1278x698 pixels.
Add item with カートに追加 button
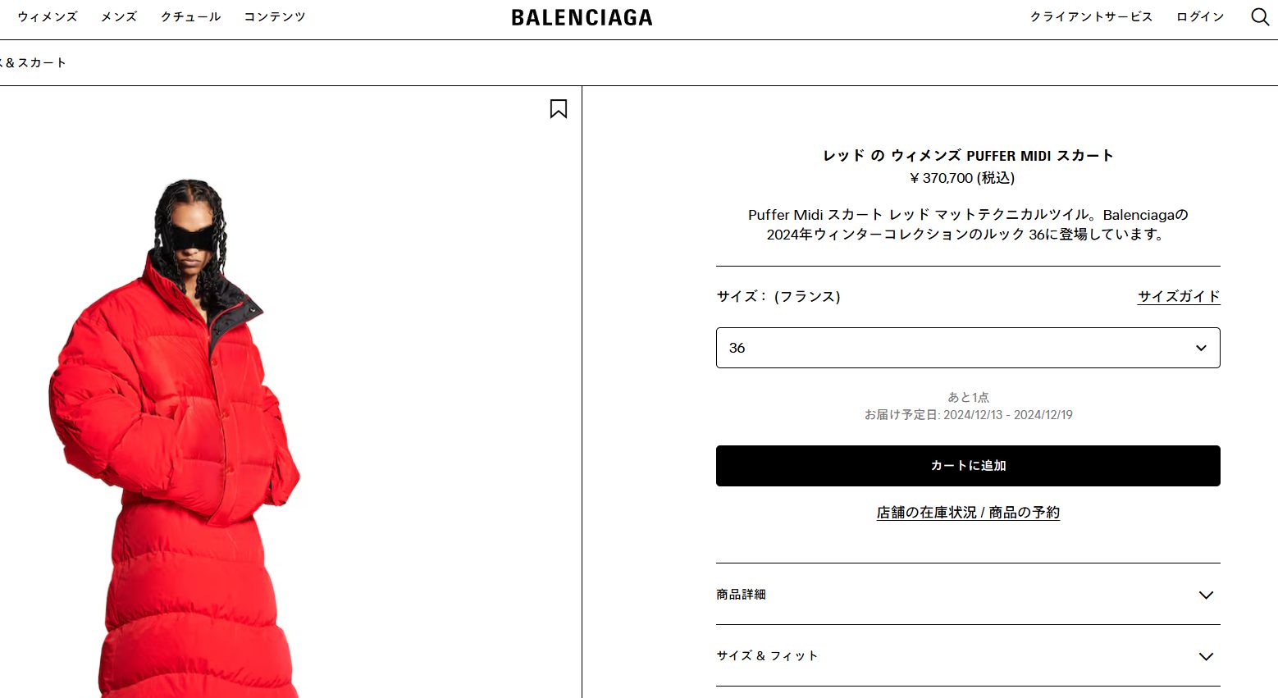tap(968, 466)
